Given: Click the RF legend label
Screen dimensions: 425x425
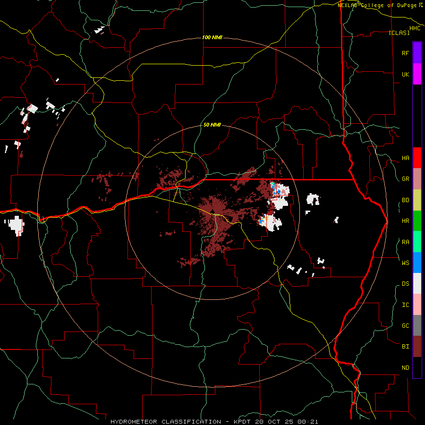Looking at the screenshot, I should click(x=405, y=53).
